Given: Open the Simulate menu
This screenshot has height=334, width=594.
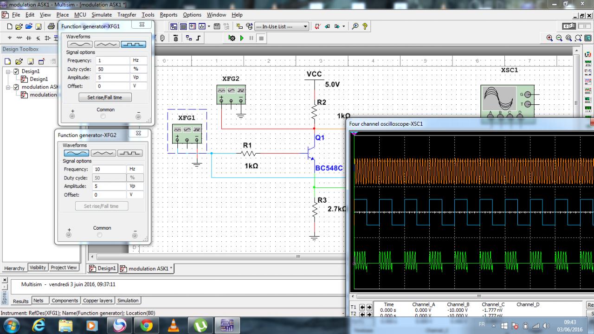Looking at the screenshot, I should coord(101,15).
